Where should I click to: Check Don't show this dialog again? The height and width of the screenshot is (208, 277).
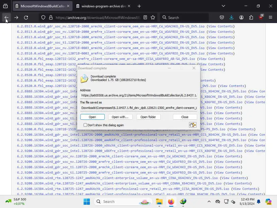coord(85,125)
